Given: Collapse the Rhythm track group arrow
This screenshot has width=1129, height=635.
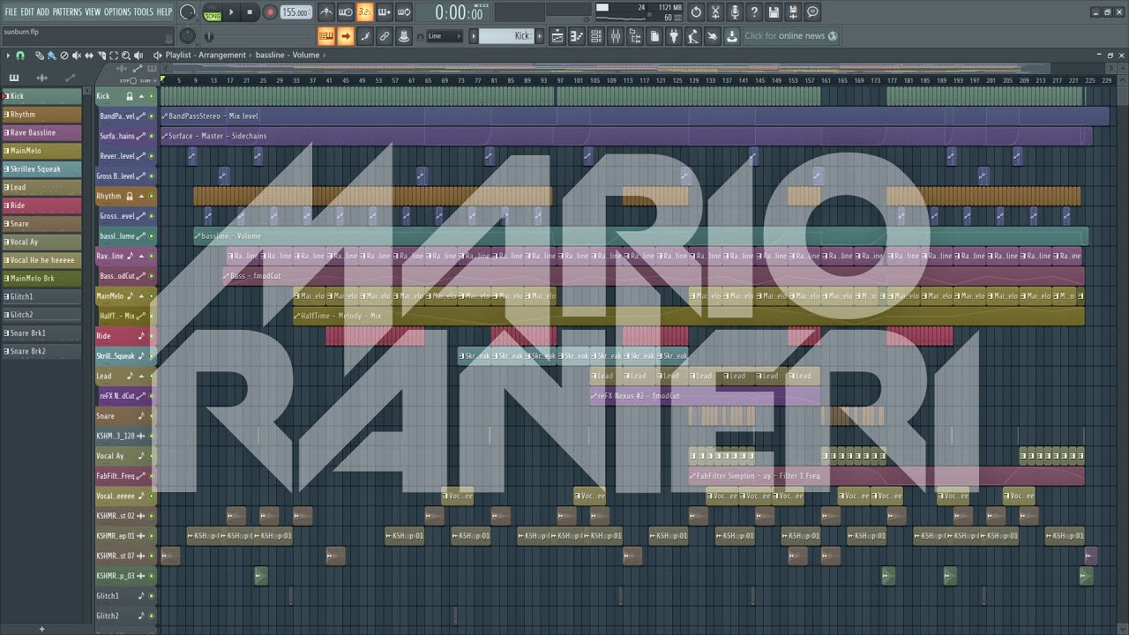Looking at the screenshot, I should coord(140,197).
